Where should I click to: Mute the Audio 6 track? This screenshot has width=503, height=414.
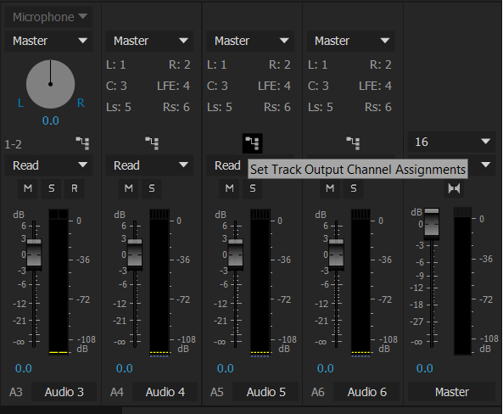click(330, 188)
